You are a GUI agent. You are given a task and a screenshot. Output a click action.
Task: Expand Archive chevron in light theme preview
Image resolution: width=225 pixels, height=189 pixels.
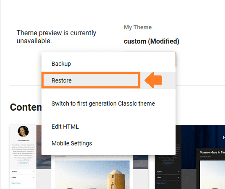click(x=34, y=172)
